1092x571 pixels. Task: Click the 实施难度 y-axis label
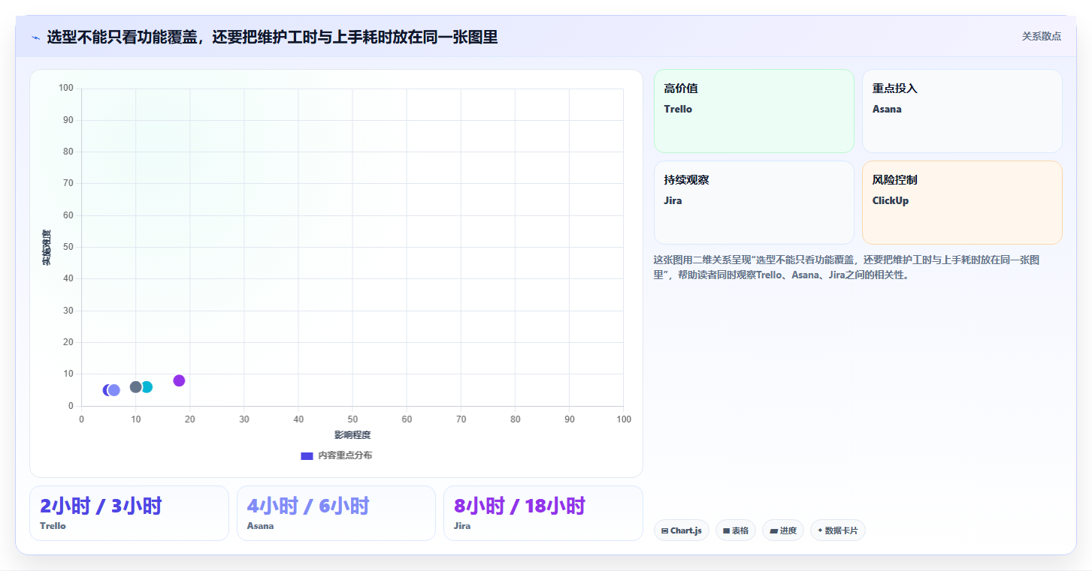point(47,248)
